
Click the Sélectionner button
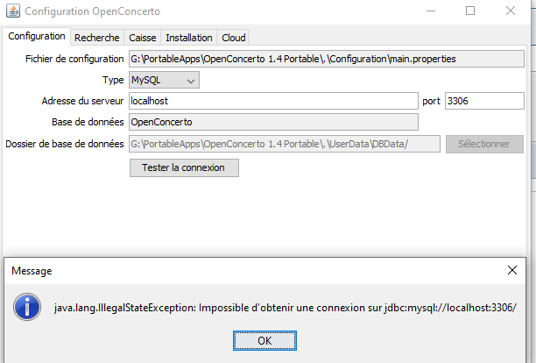tap(483, 144)
